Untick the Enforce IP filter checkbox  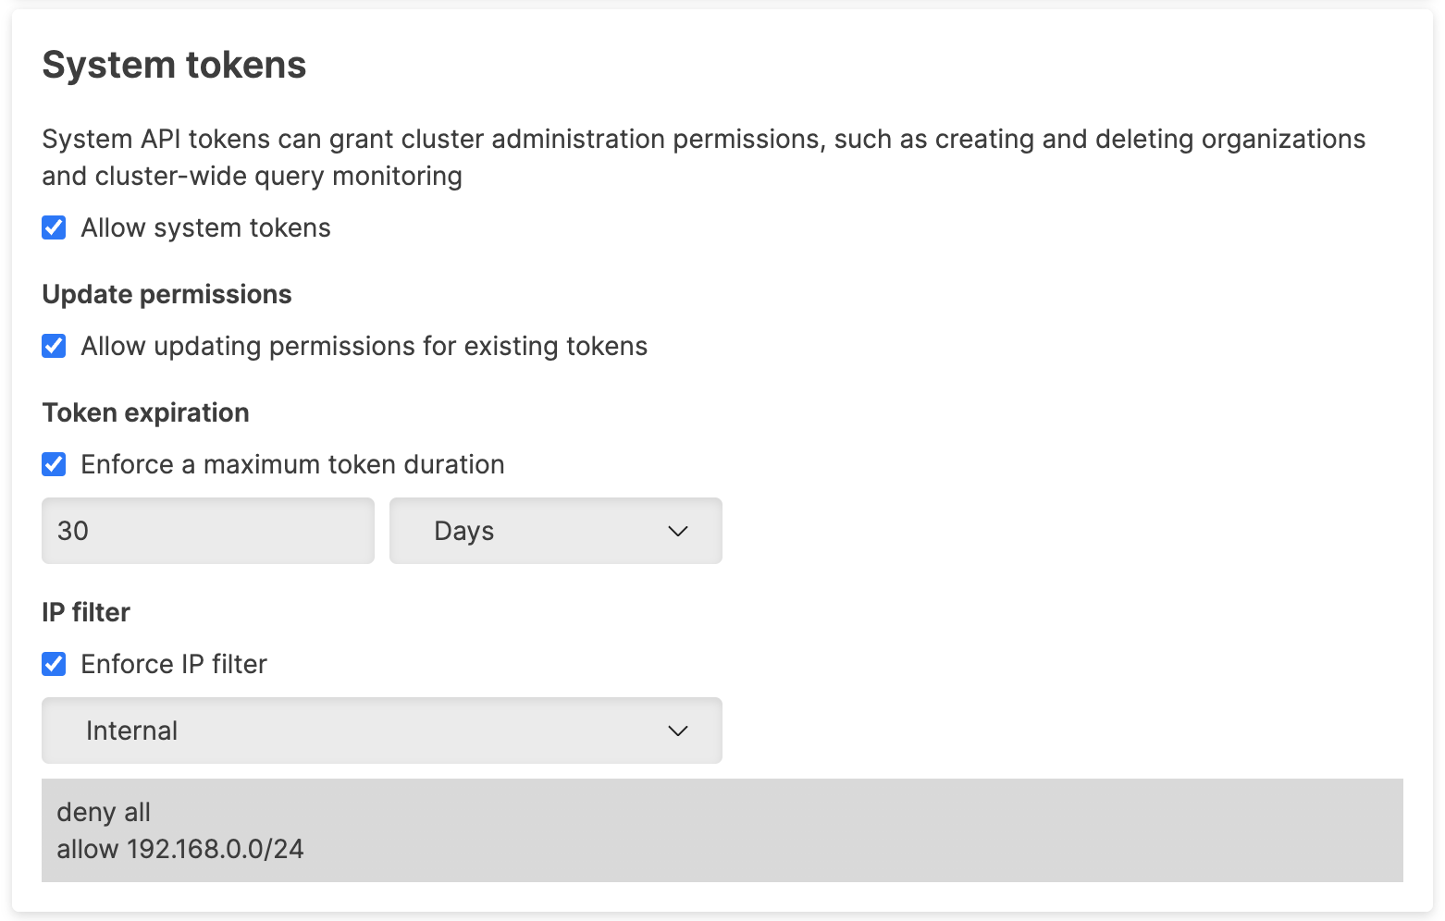click(54, 664)
